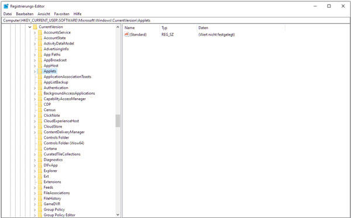Image resolution: width=351 pixels, height=218 pixels.
Task: Open the Ansicht menu
Action: [44, 14]
